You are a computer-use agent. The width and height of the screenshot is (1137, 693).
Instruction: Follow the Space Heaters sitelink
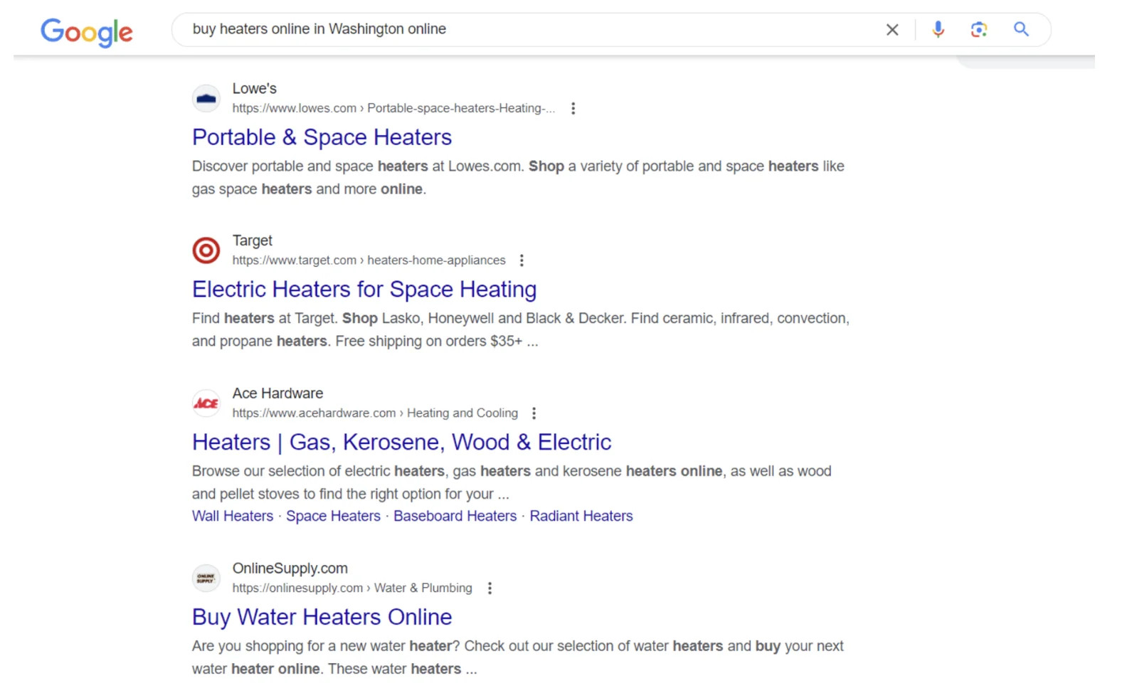(333, 516)
